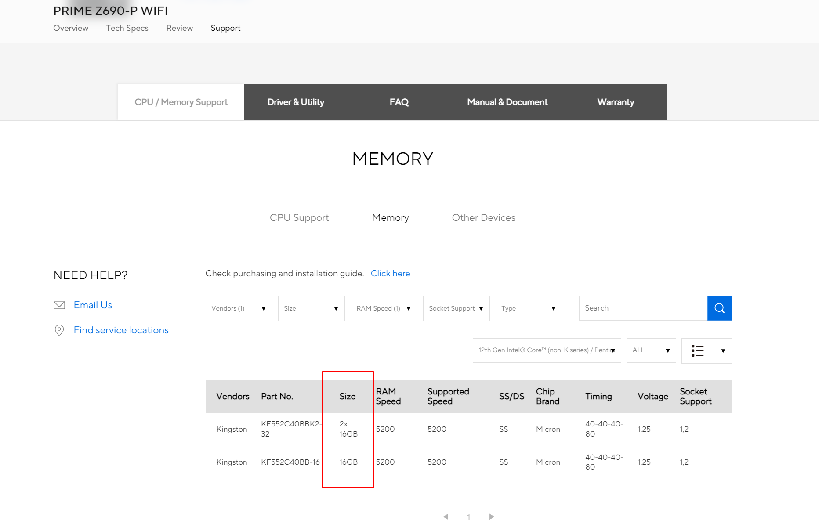Click the envelope icon beside Email Us
Image resolution: width=819 pixels, height=531 pixels.
pos(59,305)
